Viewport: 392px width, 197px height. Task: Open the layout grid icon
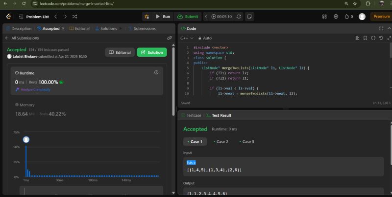tap(324, 17)
